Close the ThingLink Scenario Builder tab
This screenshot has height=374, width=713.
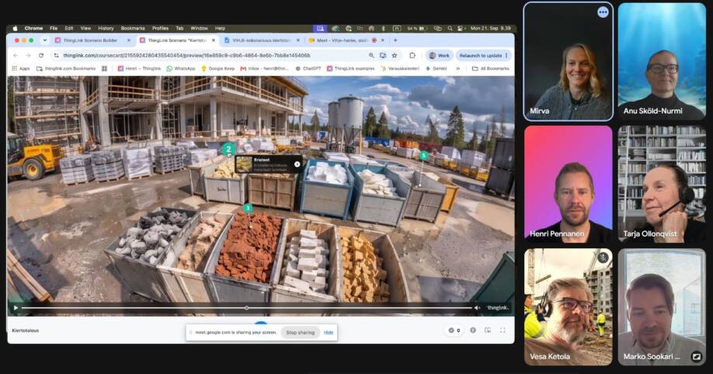click(129, 40)
